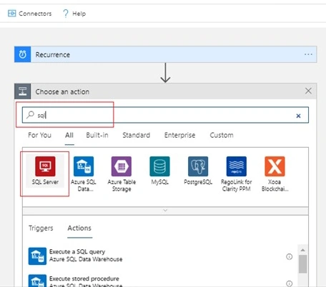Click the Recurrence alarm clock icon
The height and width of the screenshot is (287, 326).
(x=23, y=54)
